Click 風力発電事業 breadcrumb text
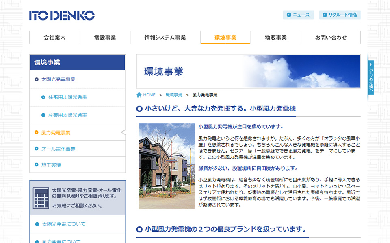The width and height of the screenshot is (390, 243). click(x=205, y=95)
